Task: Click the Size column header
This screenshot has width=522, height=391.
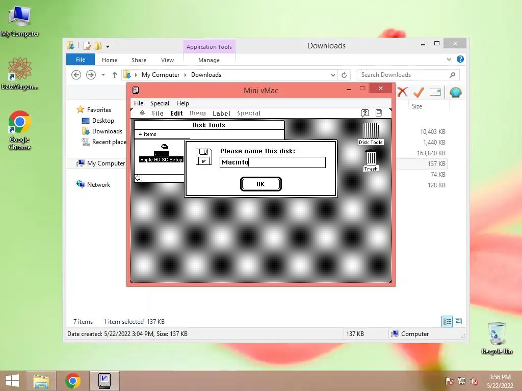Action: [417, 106]
